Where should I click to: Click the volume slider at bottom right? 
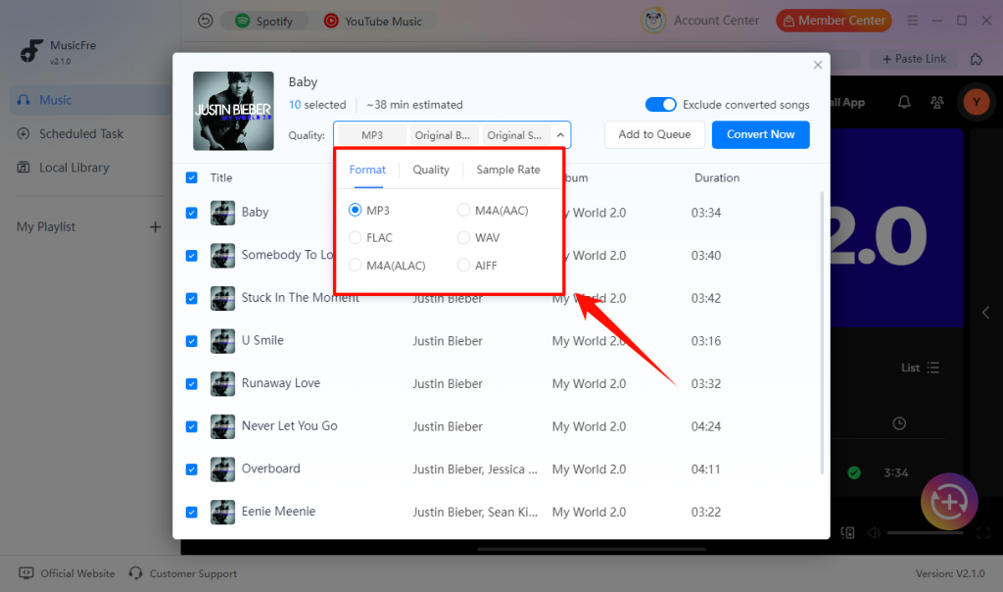(x=925, y=533)
